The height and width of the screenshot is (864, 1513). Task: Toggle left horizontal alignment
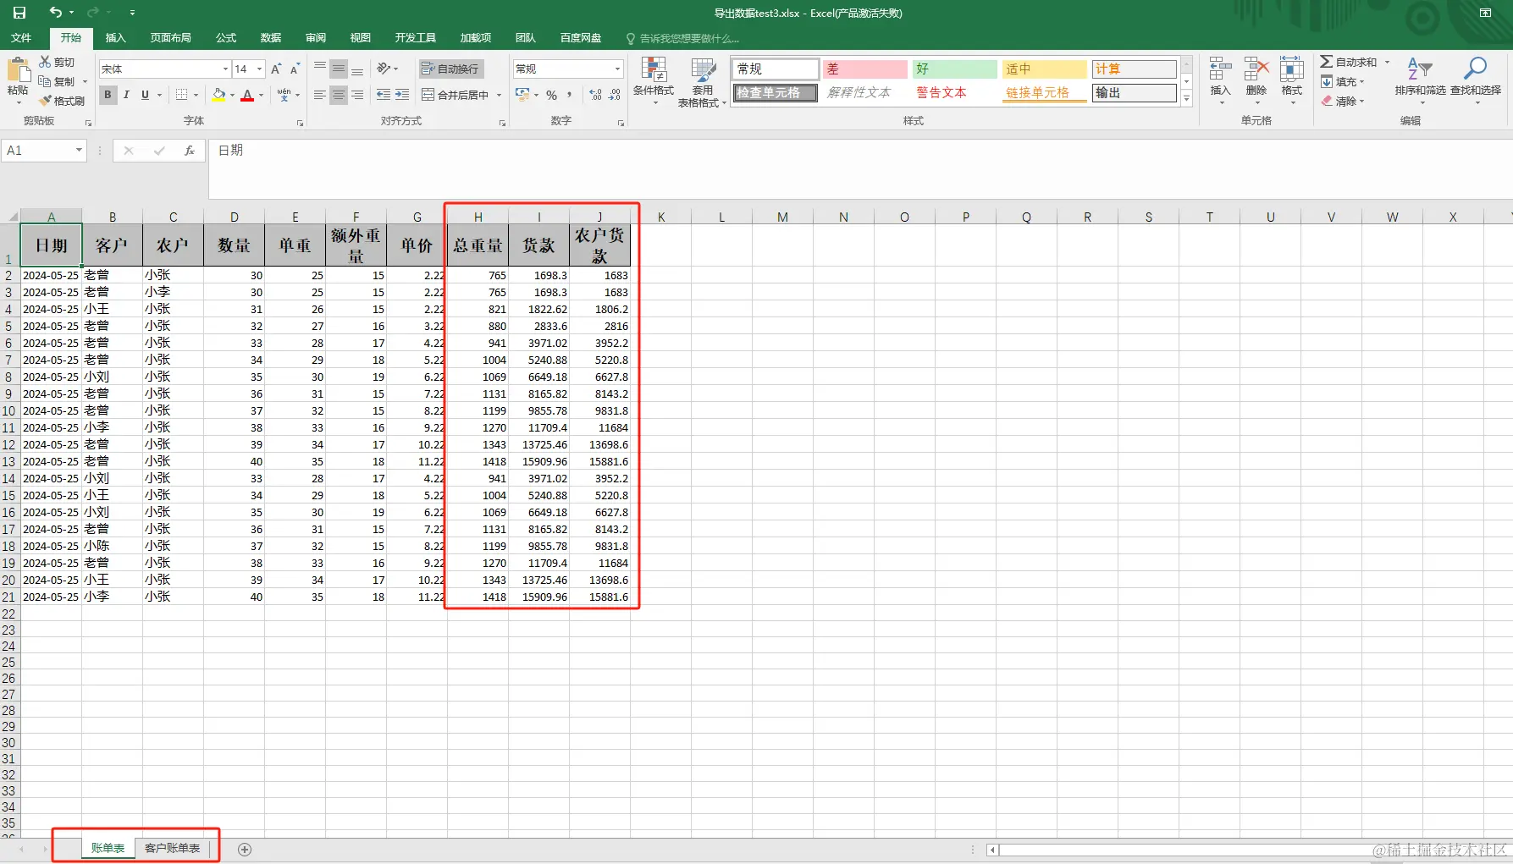click(x=320, y=95)
